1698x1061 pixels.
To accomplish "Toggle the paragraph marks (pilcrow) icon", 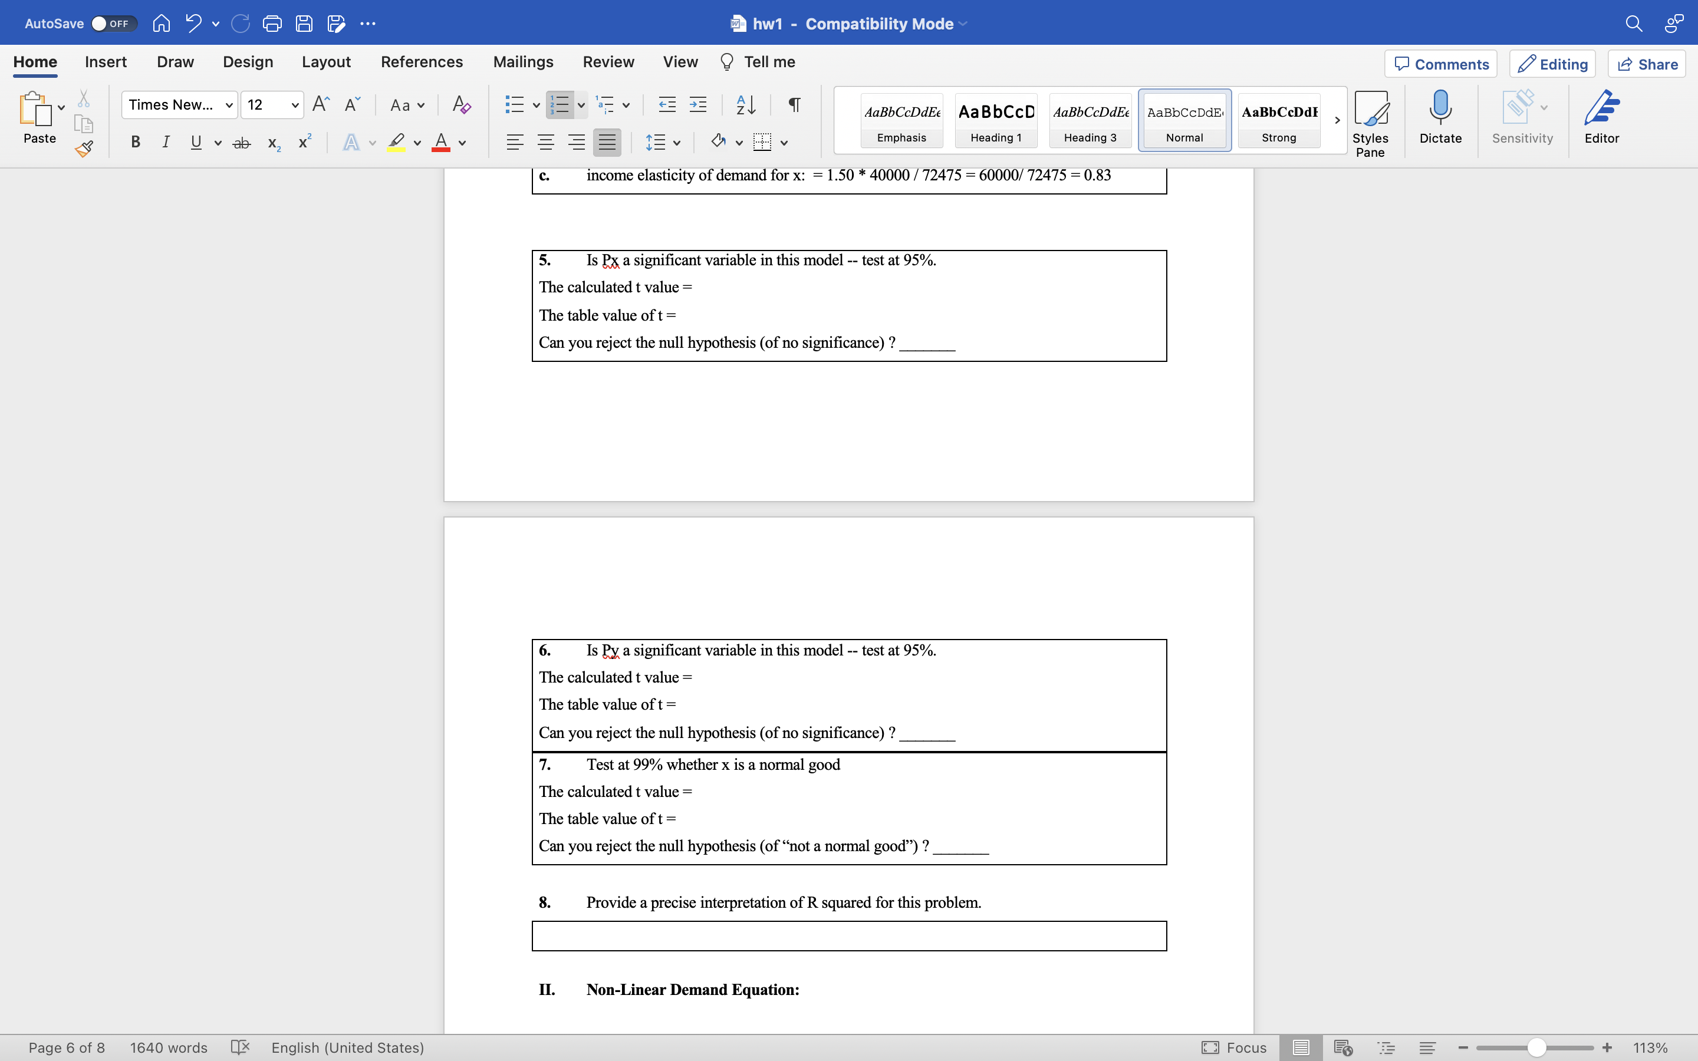I will 794,106.
